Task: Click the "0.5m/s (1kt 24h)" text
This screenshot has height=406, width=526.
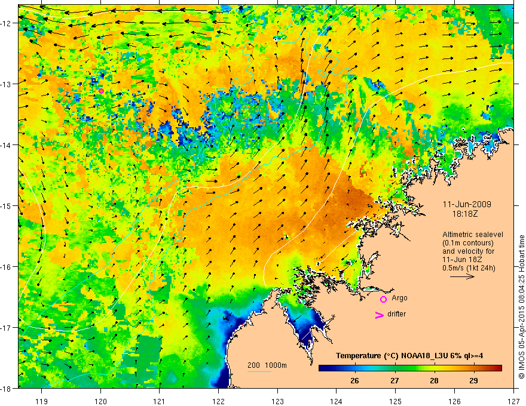Action: pyautogui.click(x=469, y=268)
